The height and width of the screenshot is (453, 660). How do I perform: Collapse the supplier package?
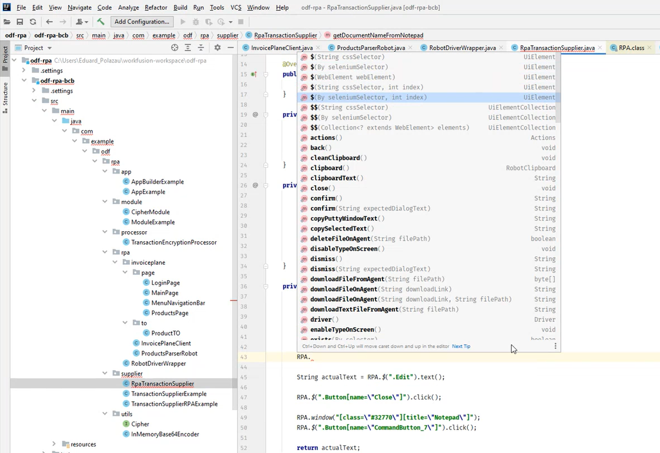coord(105,374)
